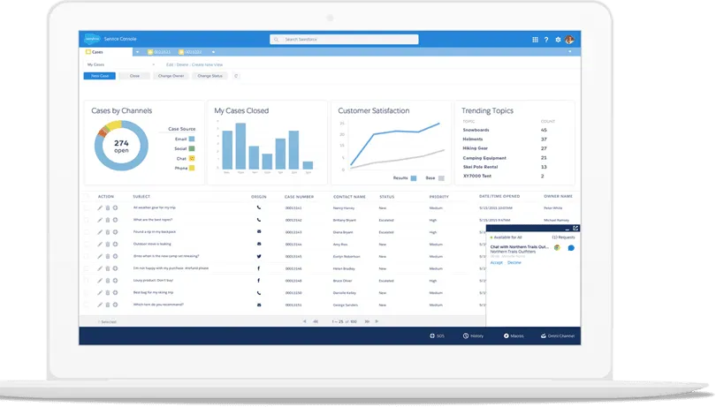Check the 'What are the best ropes?' row
716x407 pixels.
pos(86,220)
